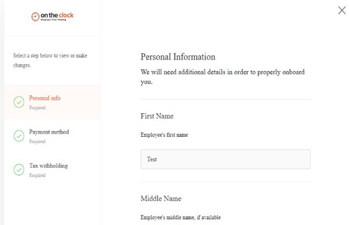Viewport: 349px width, 225px height.
Task: Click the green checkmark beside Payment method
Action: coord(19,136)
